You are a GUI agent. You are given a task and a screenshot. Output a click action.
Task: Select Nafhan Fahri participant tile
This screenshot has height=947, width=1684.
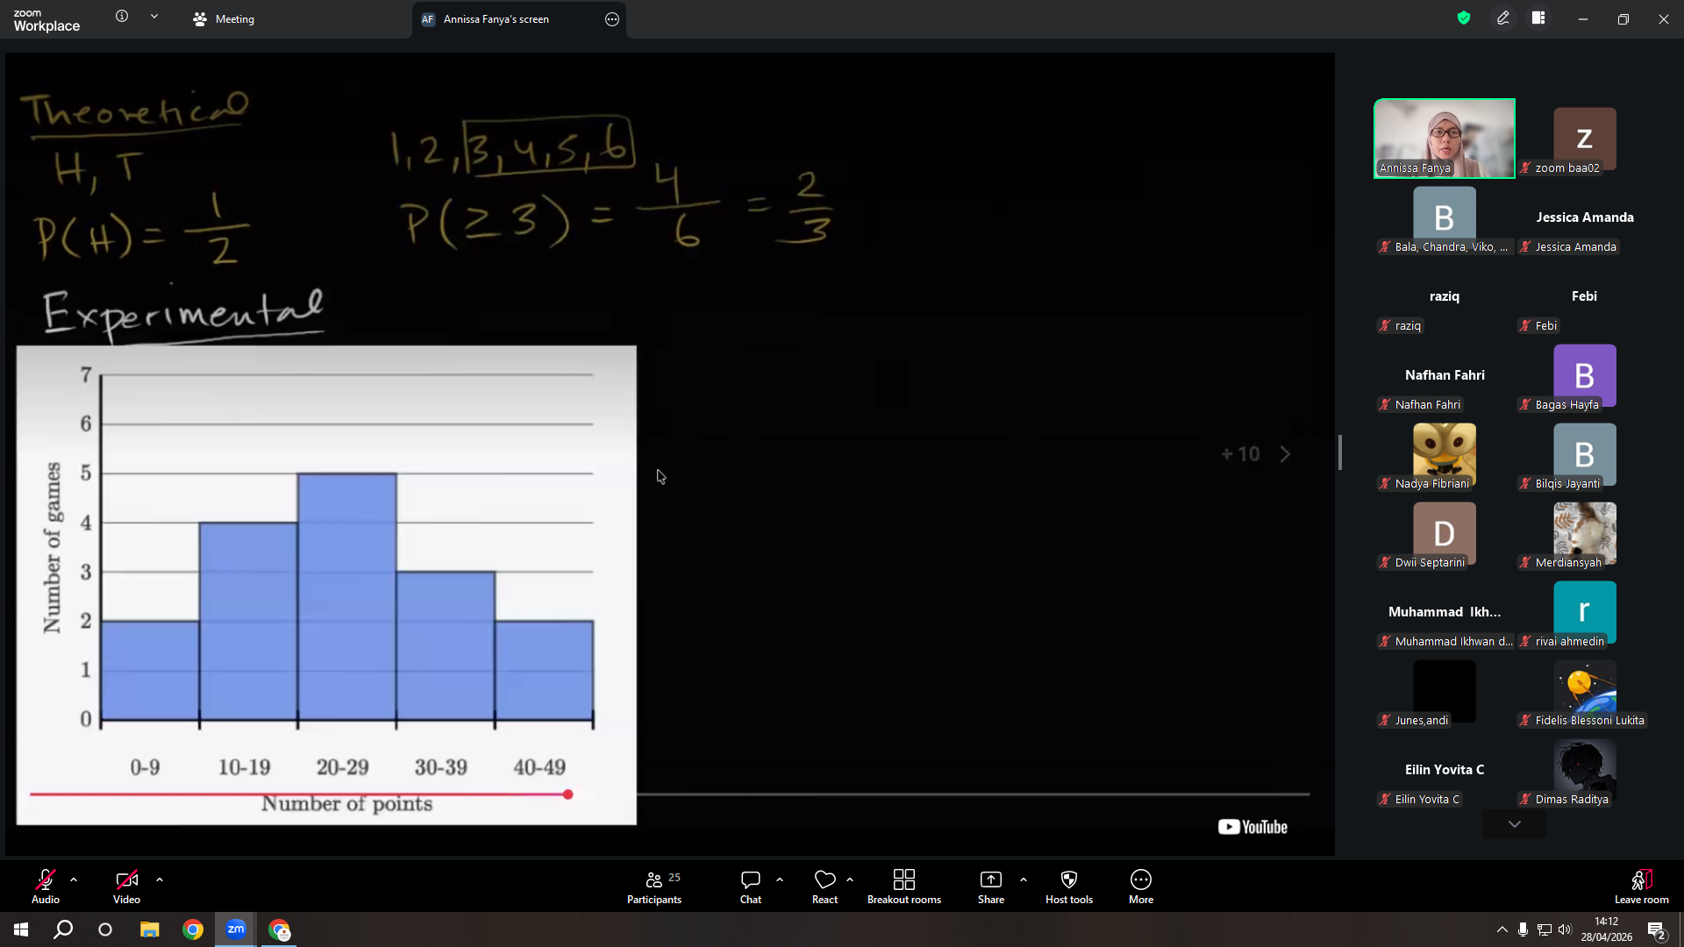1445,375
